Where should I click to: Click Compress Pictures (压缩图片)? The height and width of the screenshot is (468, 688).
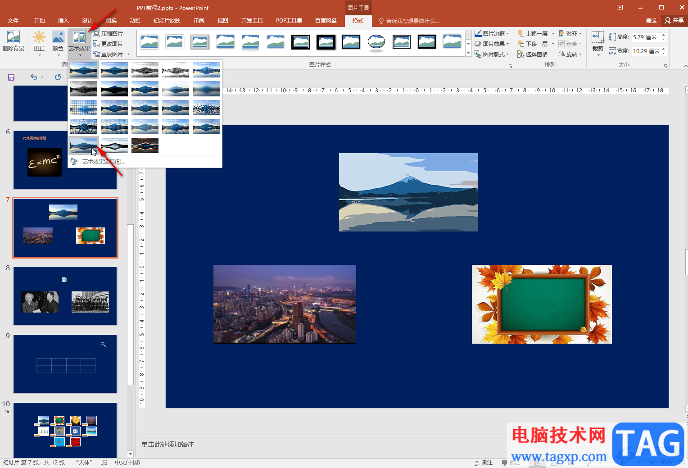tap(108, 34)
